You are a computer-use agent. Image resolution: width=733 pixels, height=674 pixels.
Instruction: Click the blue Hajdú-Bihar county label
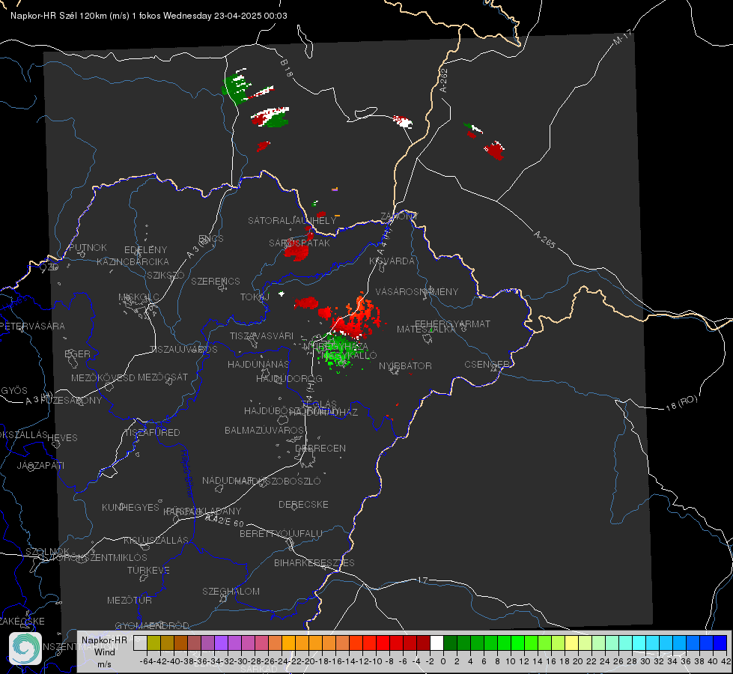187,473
